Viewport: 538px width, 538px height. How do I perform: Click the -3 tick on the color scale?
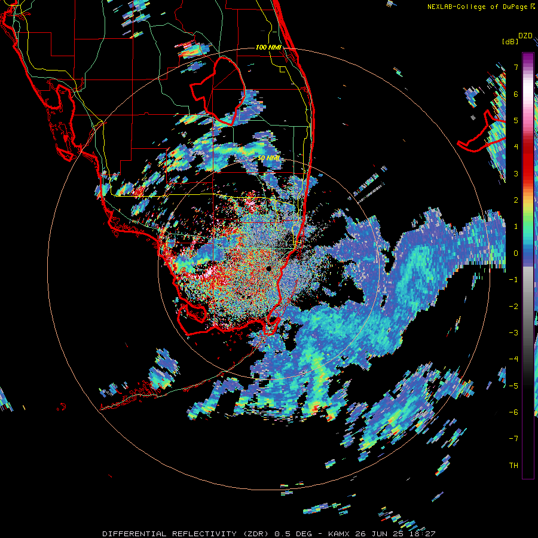513,332
